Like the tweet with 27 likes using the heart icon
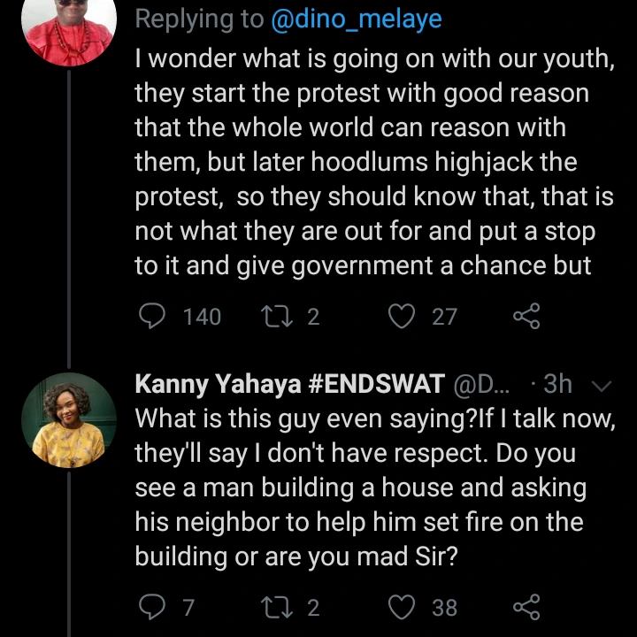 (x=403, y=316)
